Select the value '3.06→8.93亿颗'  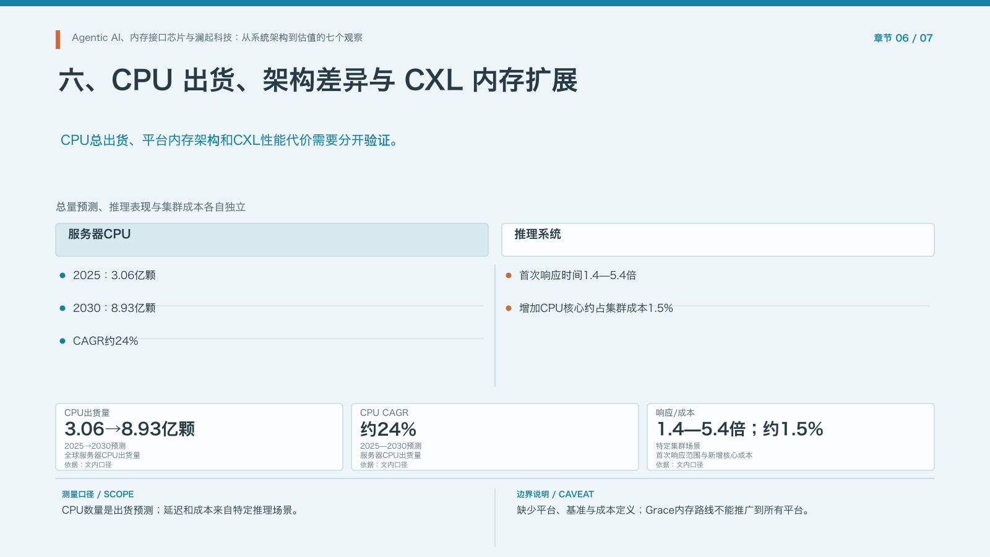tap(130, 429)
